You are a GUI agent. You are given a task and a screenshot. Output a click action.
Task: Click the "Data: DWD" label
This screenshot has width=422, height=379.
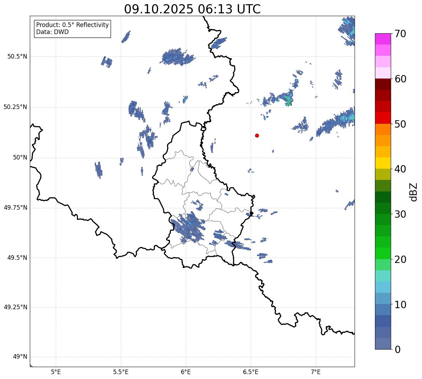pyautogui.click(x=52, y=32)
